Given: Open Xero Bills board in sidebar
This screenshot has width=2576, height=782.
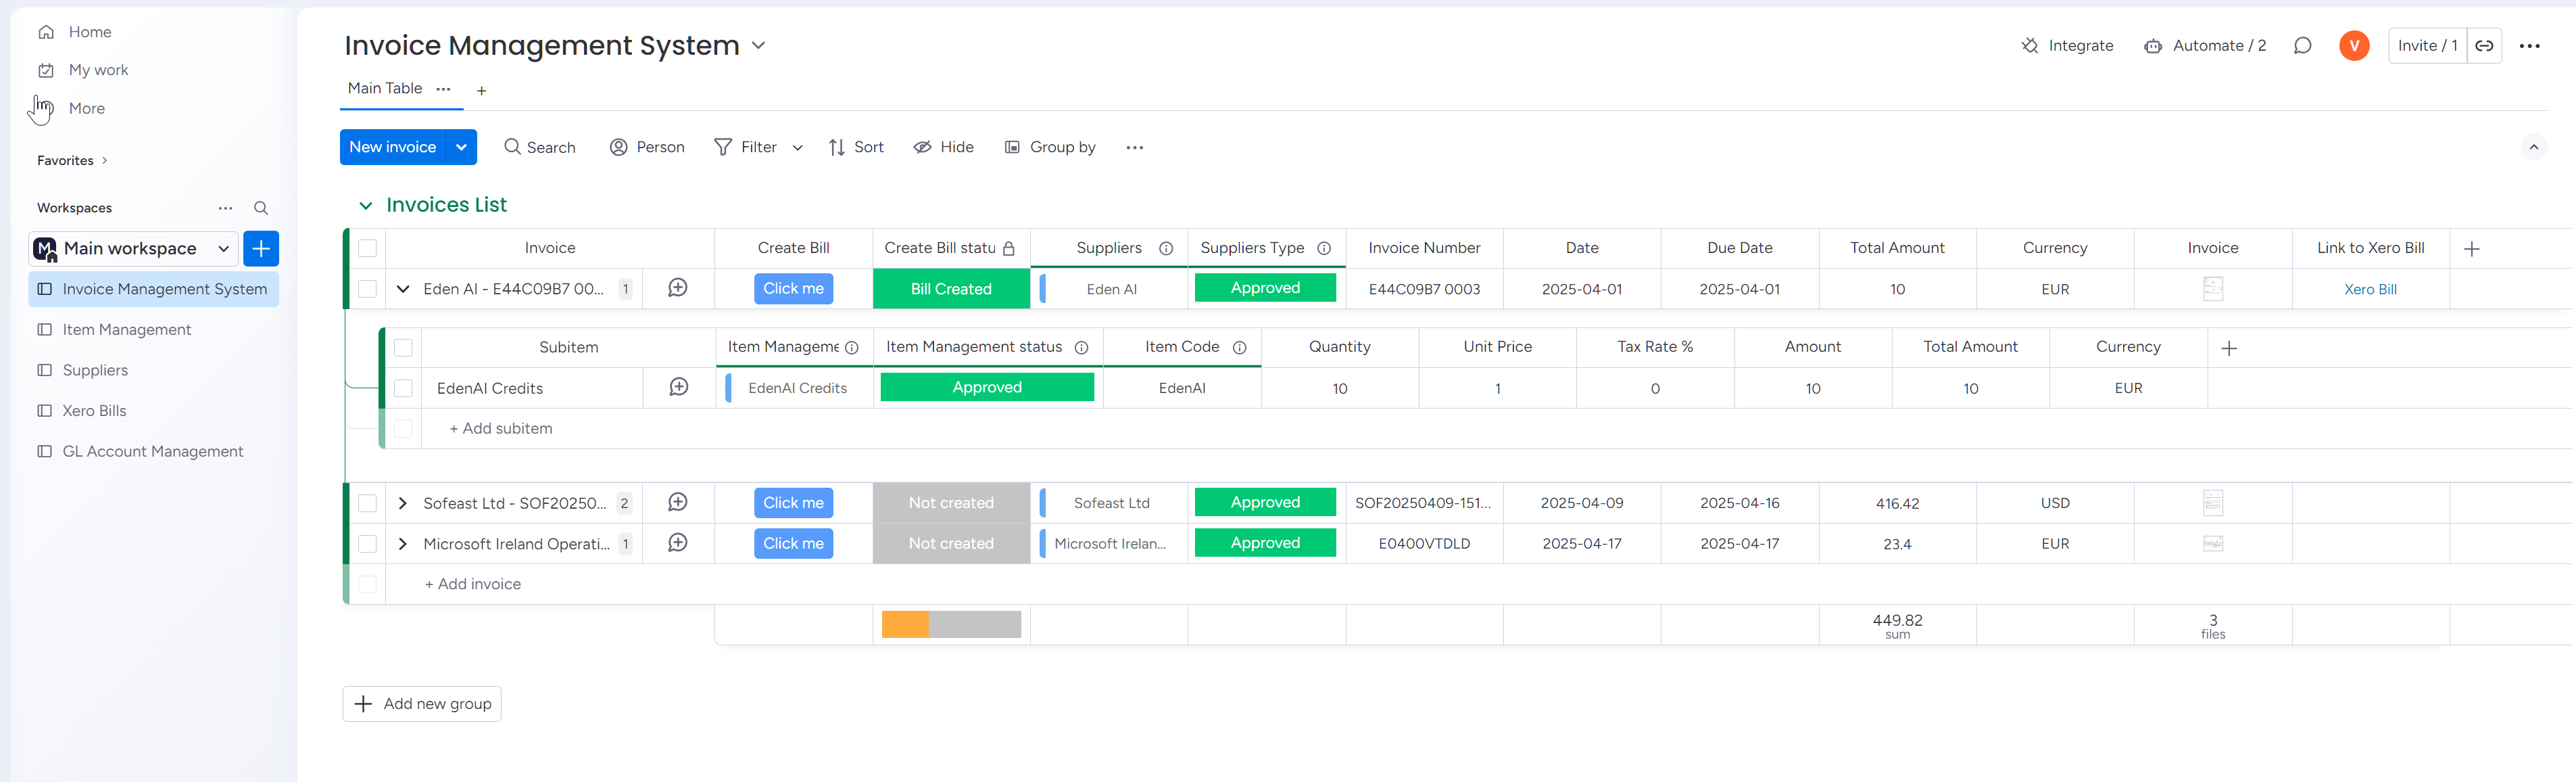Looking at the screenshot, I should (x=94, y=411).
